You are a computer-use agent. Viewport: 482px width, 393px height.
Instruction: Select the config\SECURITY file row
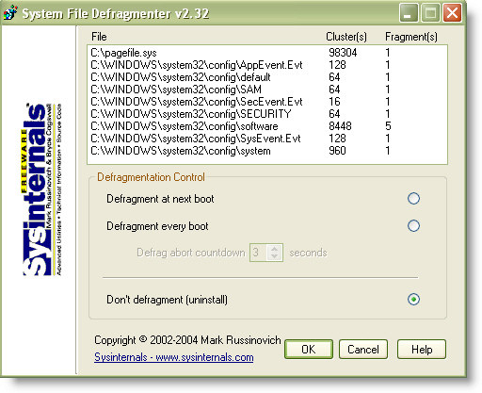[x=266, y=114]
